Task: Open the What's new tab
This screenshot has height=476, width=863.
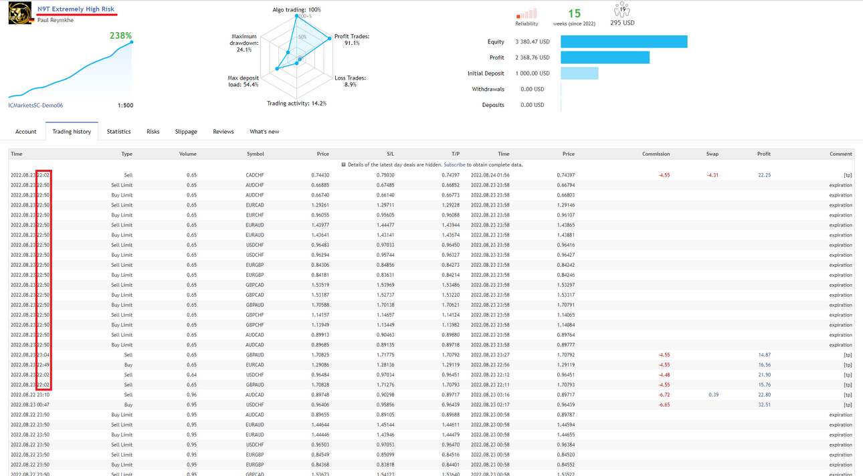Action: click(264, 132)
